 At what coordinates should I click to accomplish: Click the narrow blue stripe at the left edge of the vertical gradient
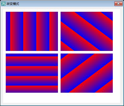pos(8,31)
